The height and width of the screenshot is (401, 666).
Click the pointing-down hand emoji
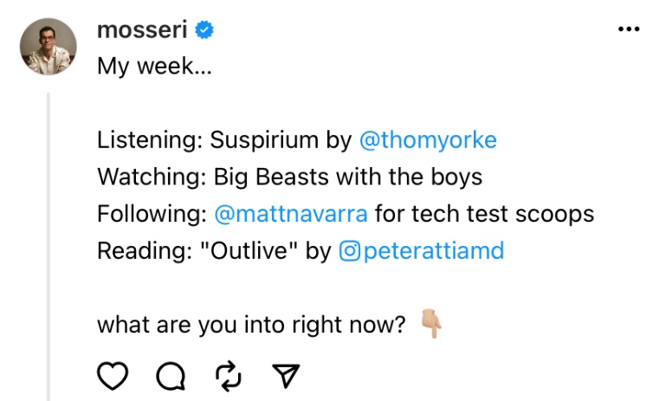click(x=431, y=325)
